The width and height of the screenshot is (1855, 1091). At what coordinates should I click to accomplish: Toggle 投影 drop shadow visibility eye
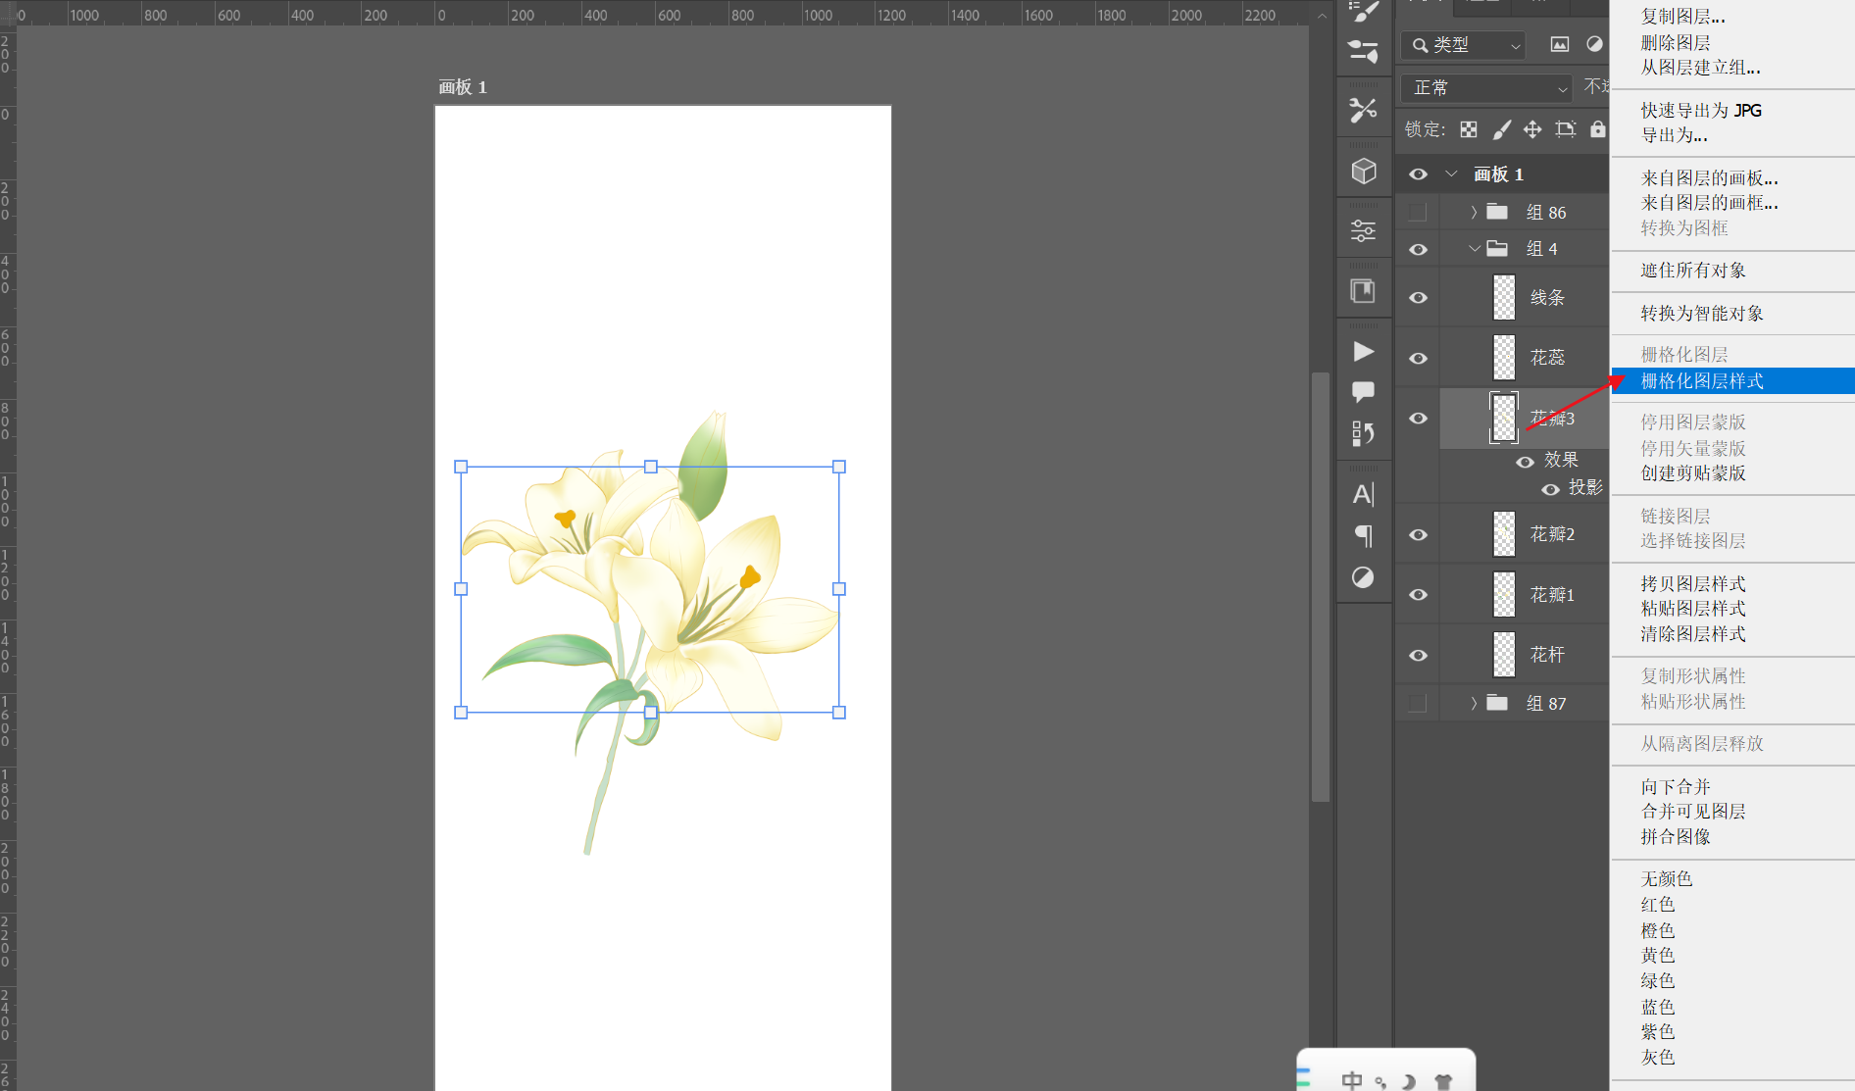[1550, 489]
